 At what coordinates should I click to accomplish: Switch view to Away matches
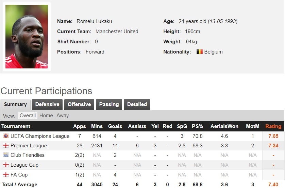63,116
